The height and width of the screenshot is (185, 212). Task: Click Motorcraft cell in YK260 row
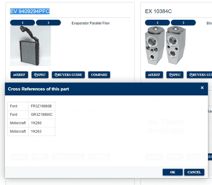pos(18,123)
